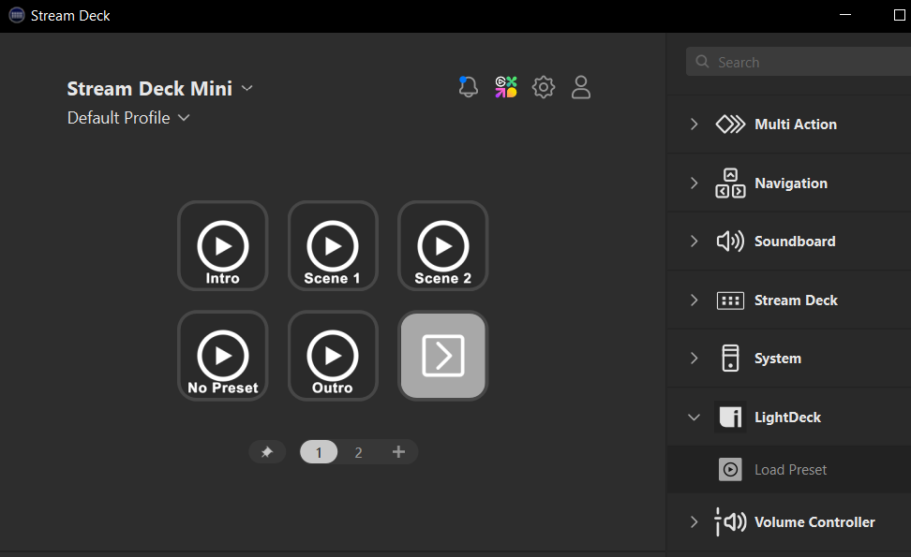911x557 pixels.
Task: Click the search magnifier icon
Action: click(x=702, y=62)
